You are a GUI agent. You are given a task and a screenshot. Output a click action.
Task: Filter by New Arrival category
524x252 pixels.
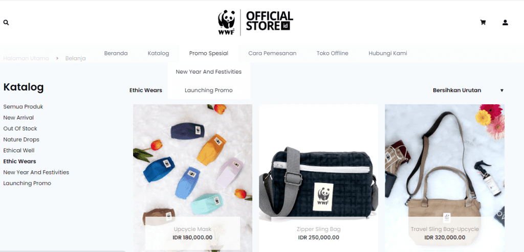(18, 118)
